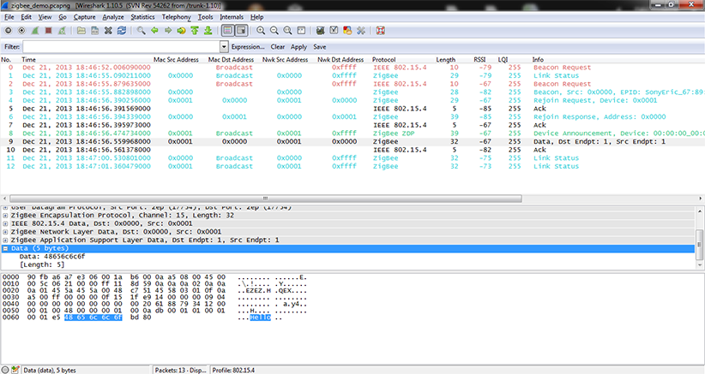Open a capture file via folder icon

(81, 31)
